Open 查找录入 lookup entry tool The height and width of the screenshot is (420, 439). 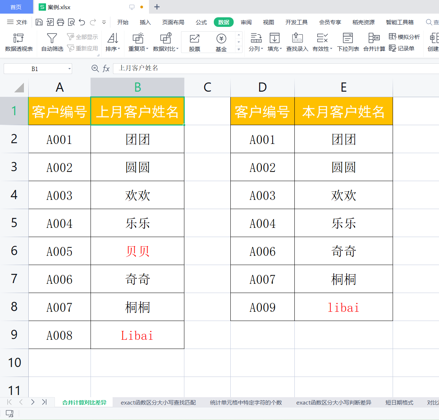tap(297, 42)
